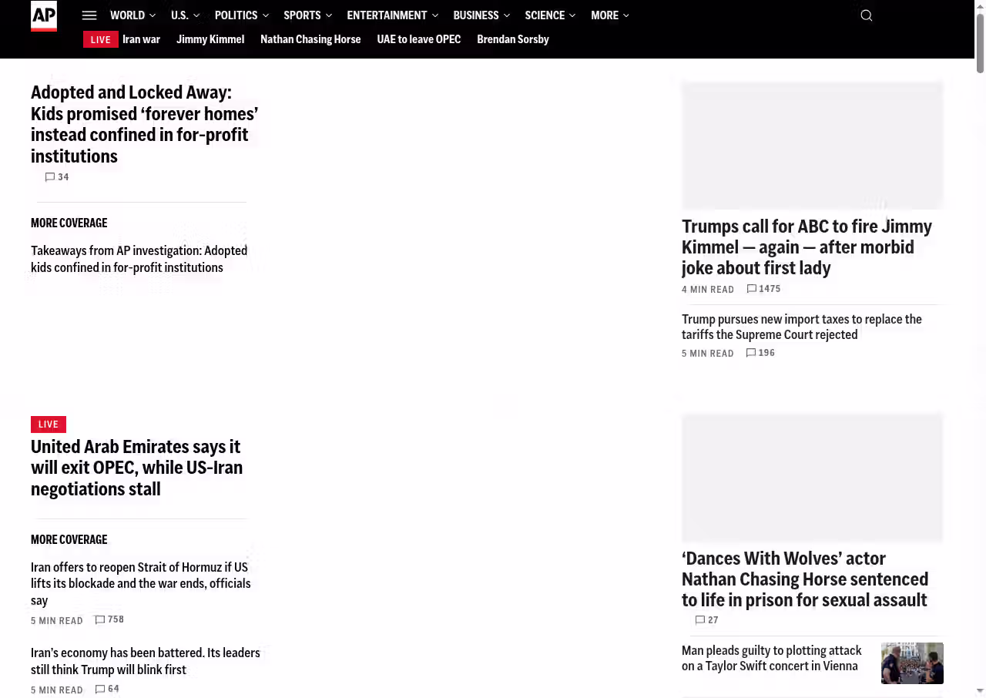This screenshot has width=986, height=698.
Task: Open the hamburger navigation menu
Action: point(89,15)
